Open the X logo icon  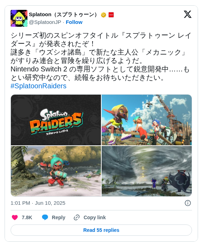(x=187, y=14)
